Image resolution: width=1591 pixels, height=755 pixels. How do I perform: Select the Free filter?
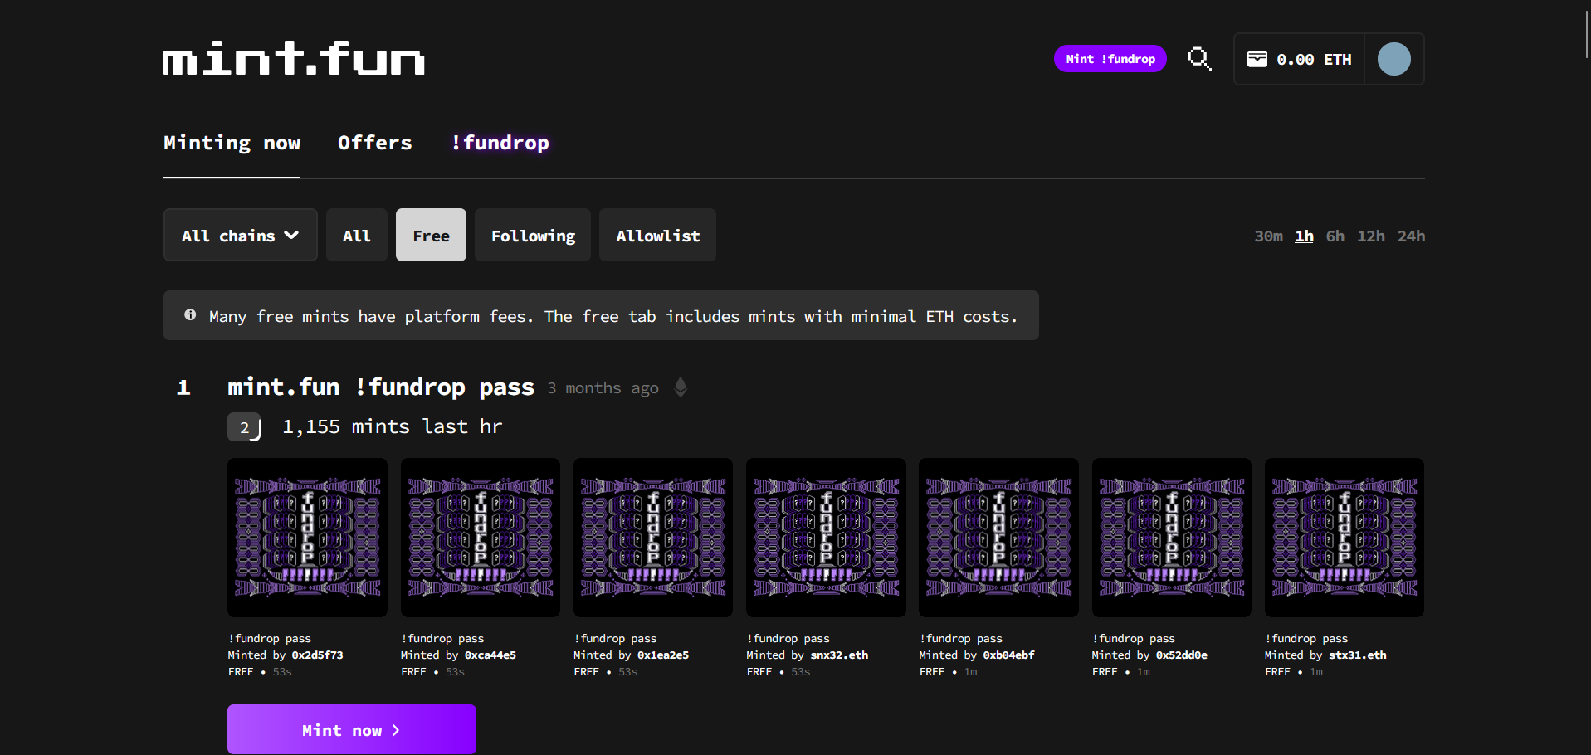tap(431, 235)
